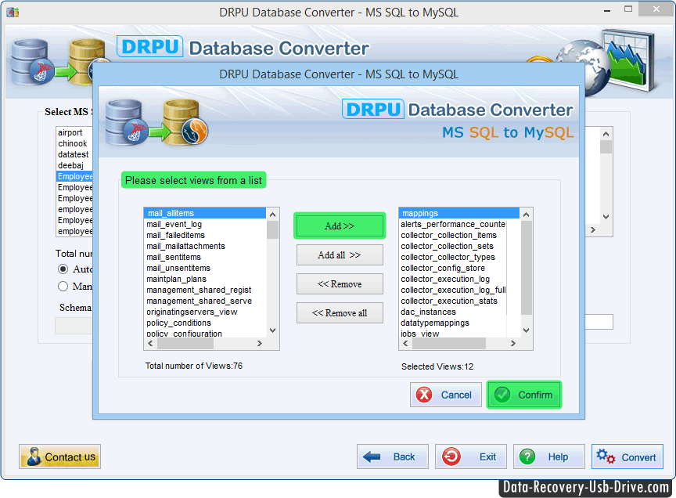Click up arrow of selected views scrollbar
Screen dimensions: 676x498
click(x=526, y=214)
